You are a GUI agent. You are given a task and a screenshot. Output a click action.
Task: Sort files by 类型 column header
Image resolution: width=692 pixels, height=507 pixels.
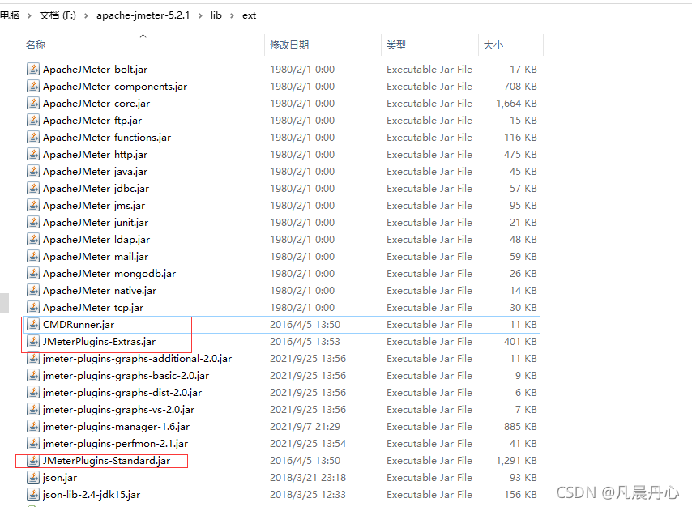(x=396, y=45)
